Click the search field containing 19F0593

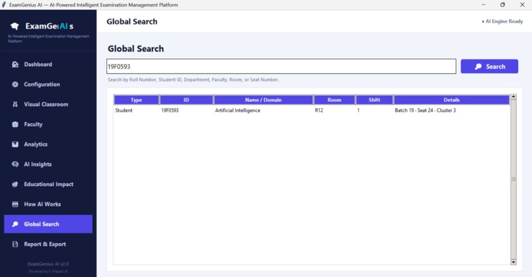tap(281, 67)
